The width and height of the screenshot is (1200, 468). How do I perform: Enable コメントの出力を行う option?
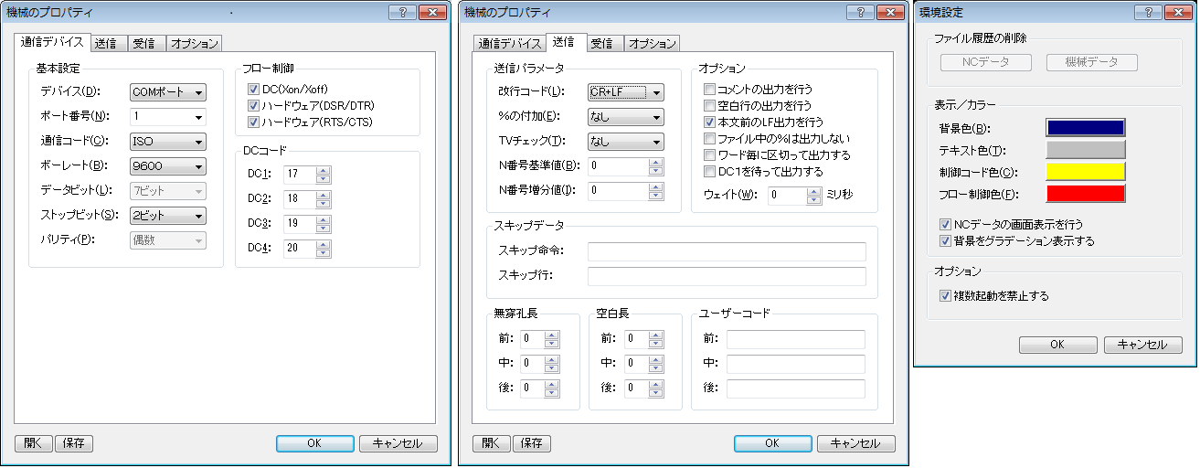[709, 90]
